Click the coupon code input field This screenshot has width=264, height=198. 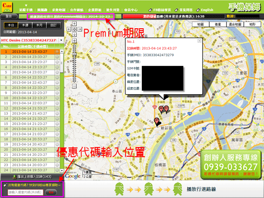(26, 192)
